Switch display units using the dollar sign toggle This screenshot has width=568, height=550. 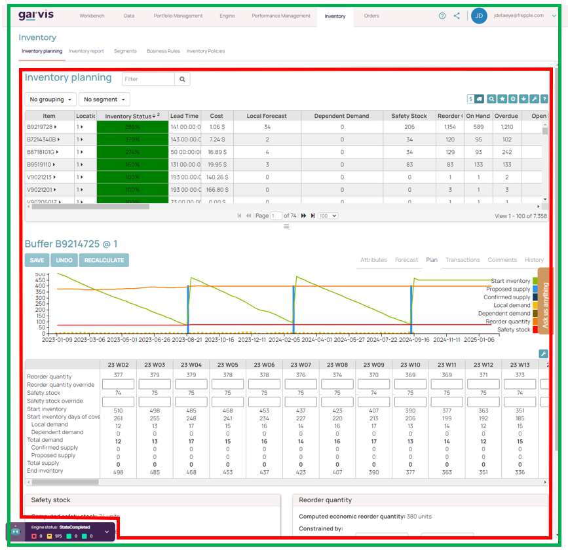point(470,98)
